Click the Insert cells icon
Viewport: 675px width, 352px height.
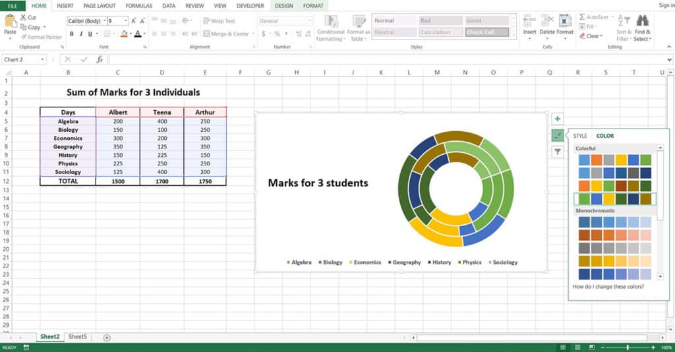[529, 21]
